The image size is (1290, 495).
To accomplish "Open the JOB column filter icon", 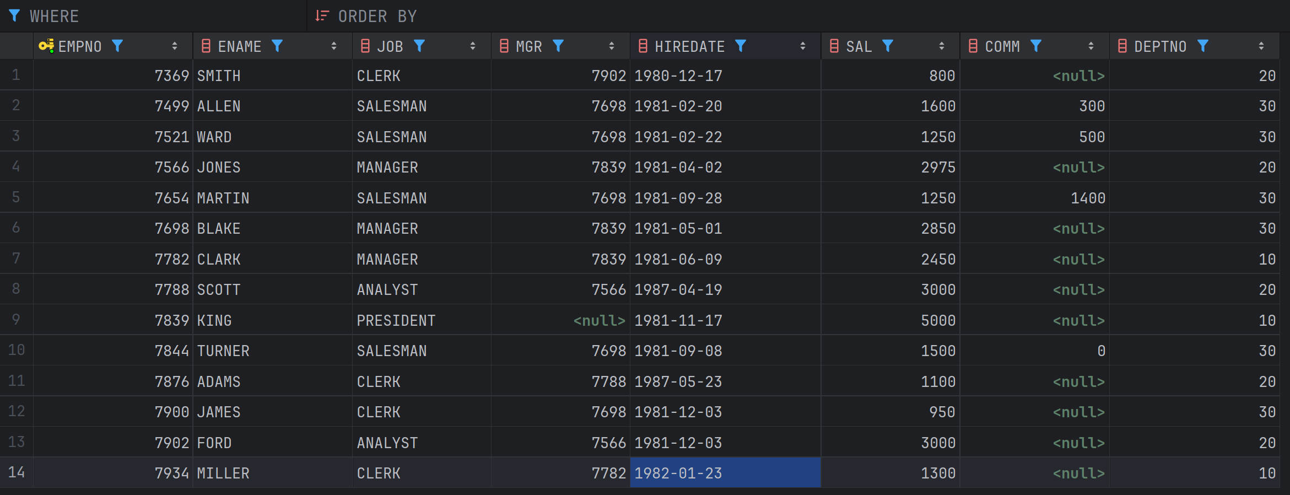I will point(419,46).
